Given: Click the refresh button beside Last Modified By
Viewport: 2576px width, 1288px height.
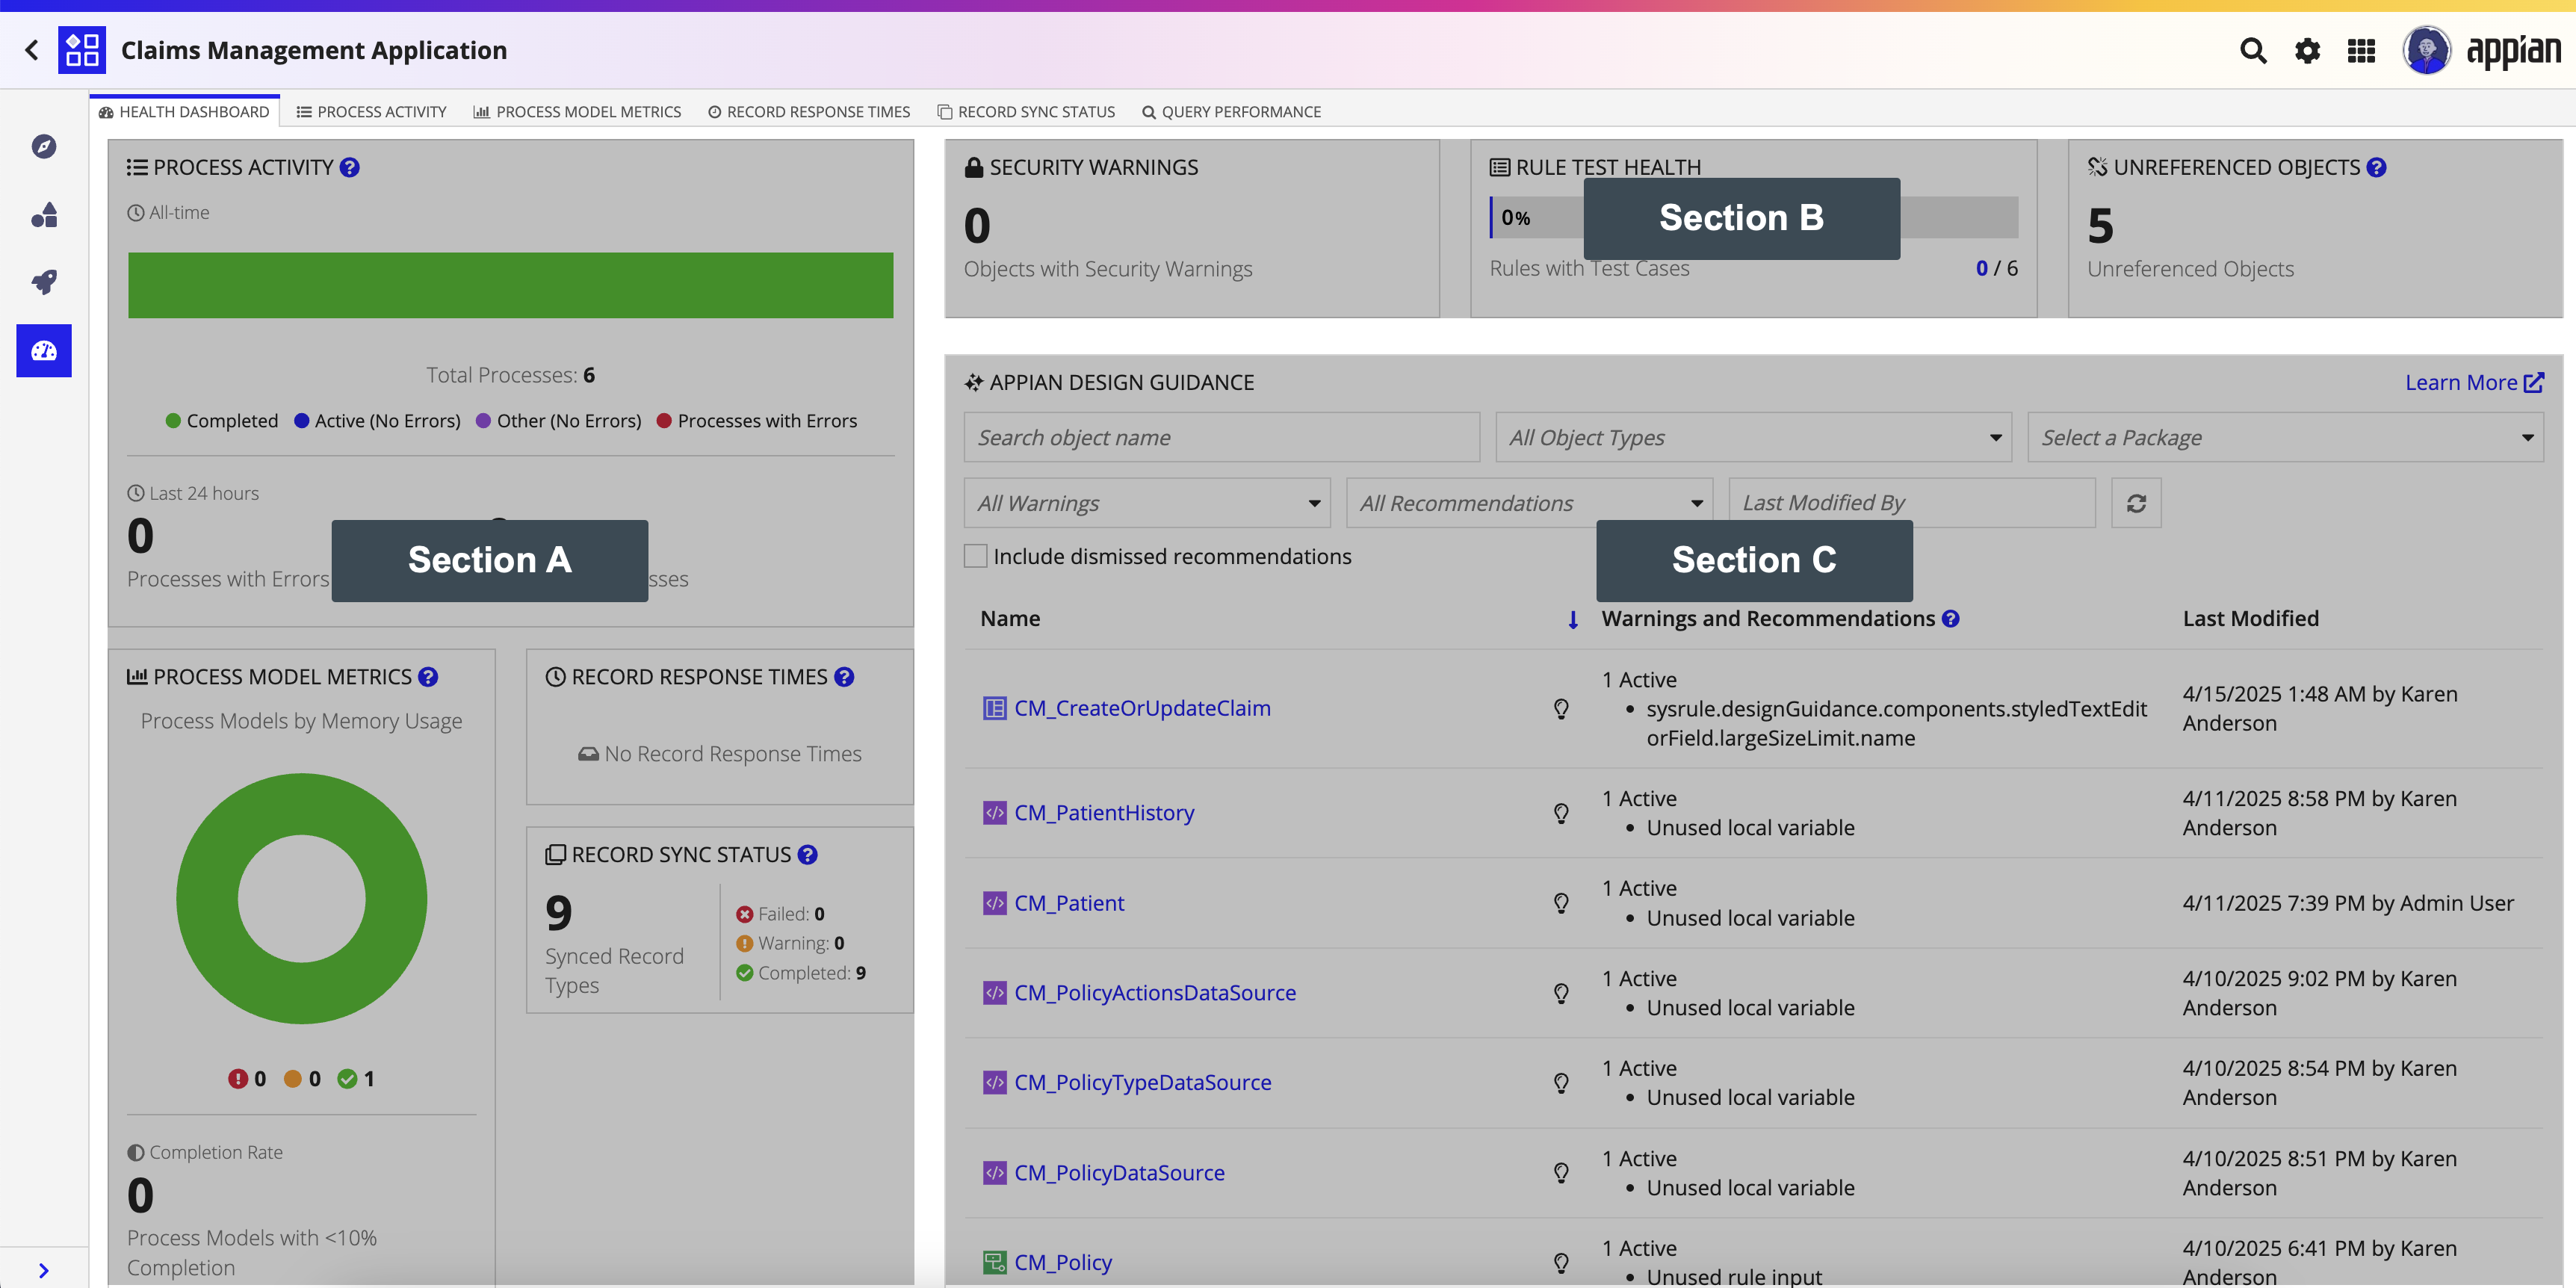Looking at the screenshot, I should click(x=2136, y=503).
